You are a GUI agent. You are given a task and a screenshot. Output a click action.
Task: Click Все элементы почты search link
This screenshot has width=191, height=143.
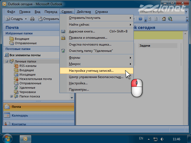pyautogui.click(x=25, y=55)
